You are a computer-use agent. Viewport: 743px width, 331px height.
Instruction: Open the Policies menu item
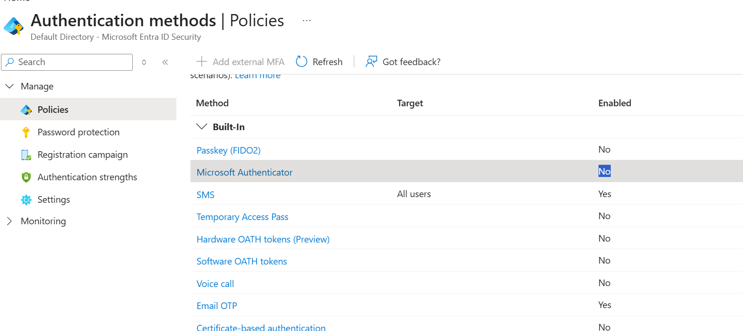[88, 109]
